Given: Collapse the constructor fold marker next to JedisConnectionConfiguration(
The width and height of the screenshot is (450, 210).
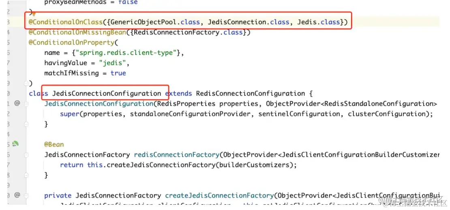Looking at the screenshot, I should point(26,104).
